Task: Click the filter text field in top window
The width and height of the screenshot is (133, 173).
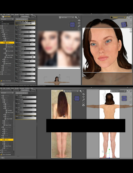Action: click(x=22, y=19)
